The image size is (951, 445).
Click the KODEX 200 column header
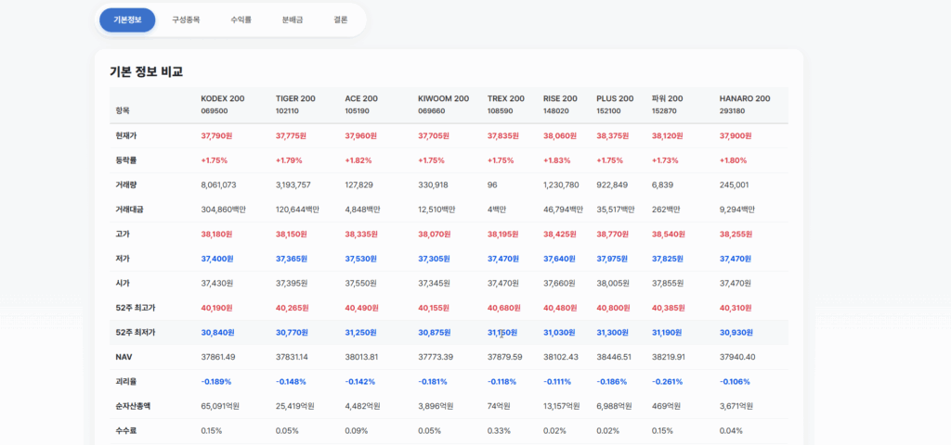[x=223, y=104]
